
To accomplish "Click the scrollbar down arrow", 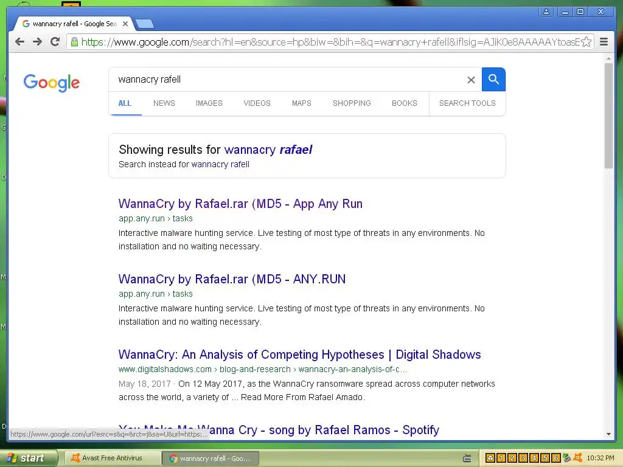I will click(608, 434).
